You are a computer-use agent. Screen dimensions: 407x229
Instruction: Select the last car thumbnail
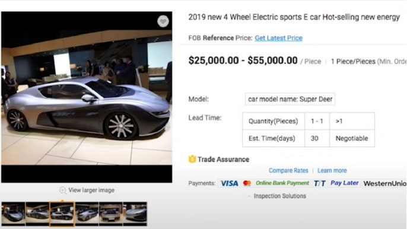[x=135, y=214]
